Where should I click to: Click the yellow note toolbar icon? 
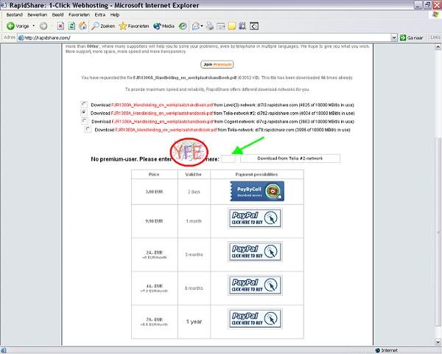[232, 26]
